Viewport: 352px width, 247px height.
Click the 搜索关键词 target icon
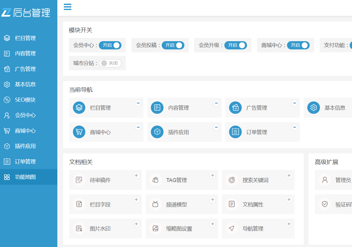coord(232,180)
